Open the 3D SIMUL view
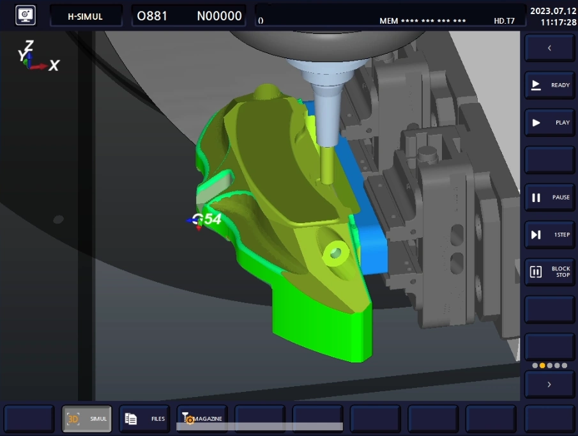 [87, 419]
